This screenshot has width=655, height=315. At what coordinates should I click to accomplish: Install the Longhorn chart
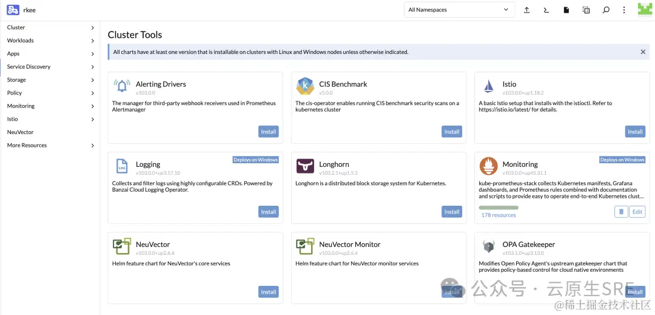coord(452,212)
